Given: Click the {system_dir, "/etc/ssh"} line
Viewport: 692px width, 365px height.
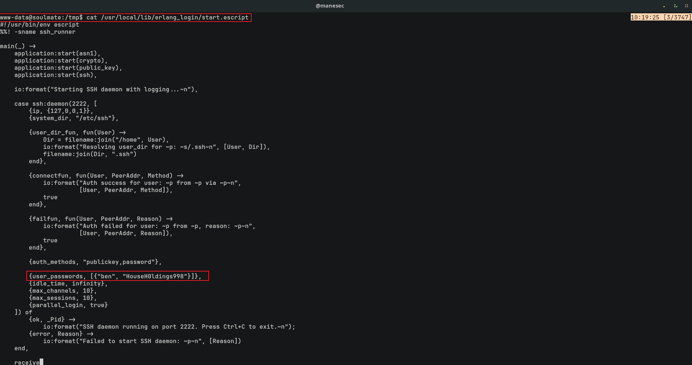Looking at the screenshot, I should pos(74,118).
